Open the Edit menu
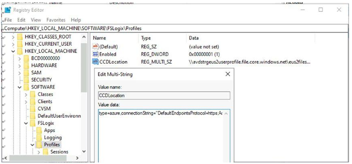Image resolution: width=352 pixels, height=164 pixels. 21,20
